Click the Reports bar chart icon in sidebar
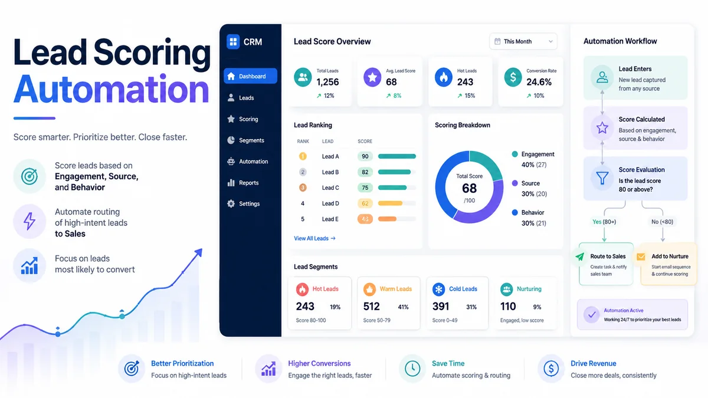The width and height of the screenshot is (708, 398). point(231,183)
